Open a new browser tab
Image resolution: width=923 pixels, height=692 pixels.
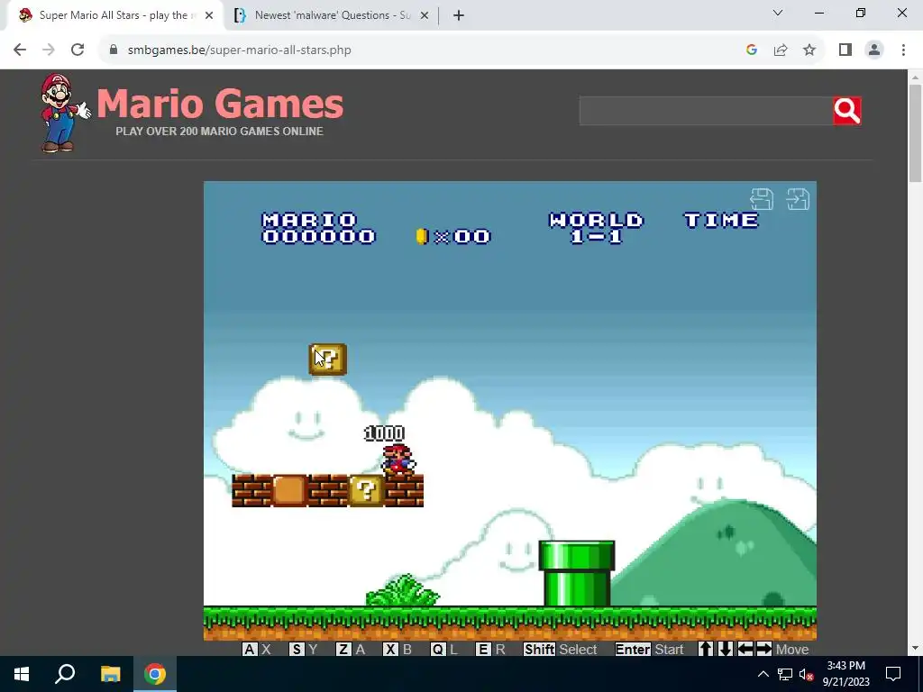tap(459, 15)
